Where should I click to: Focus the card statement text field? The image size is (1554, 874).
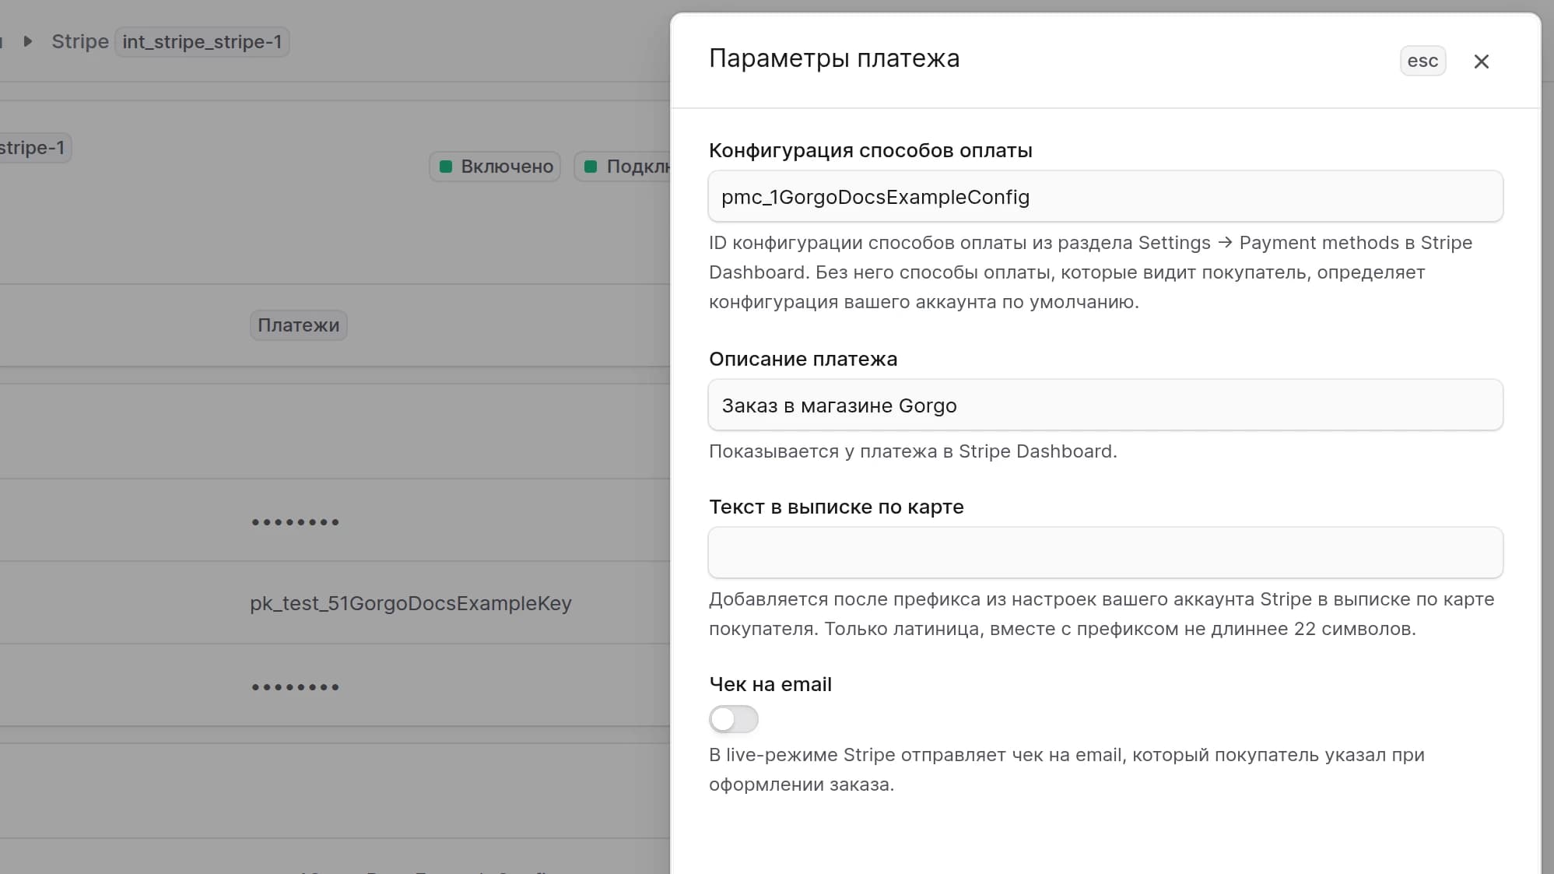tap(1105, 553)
